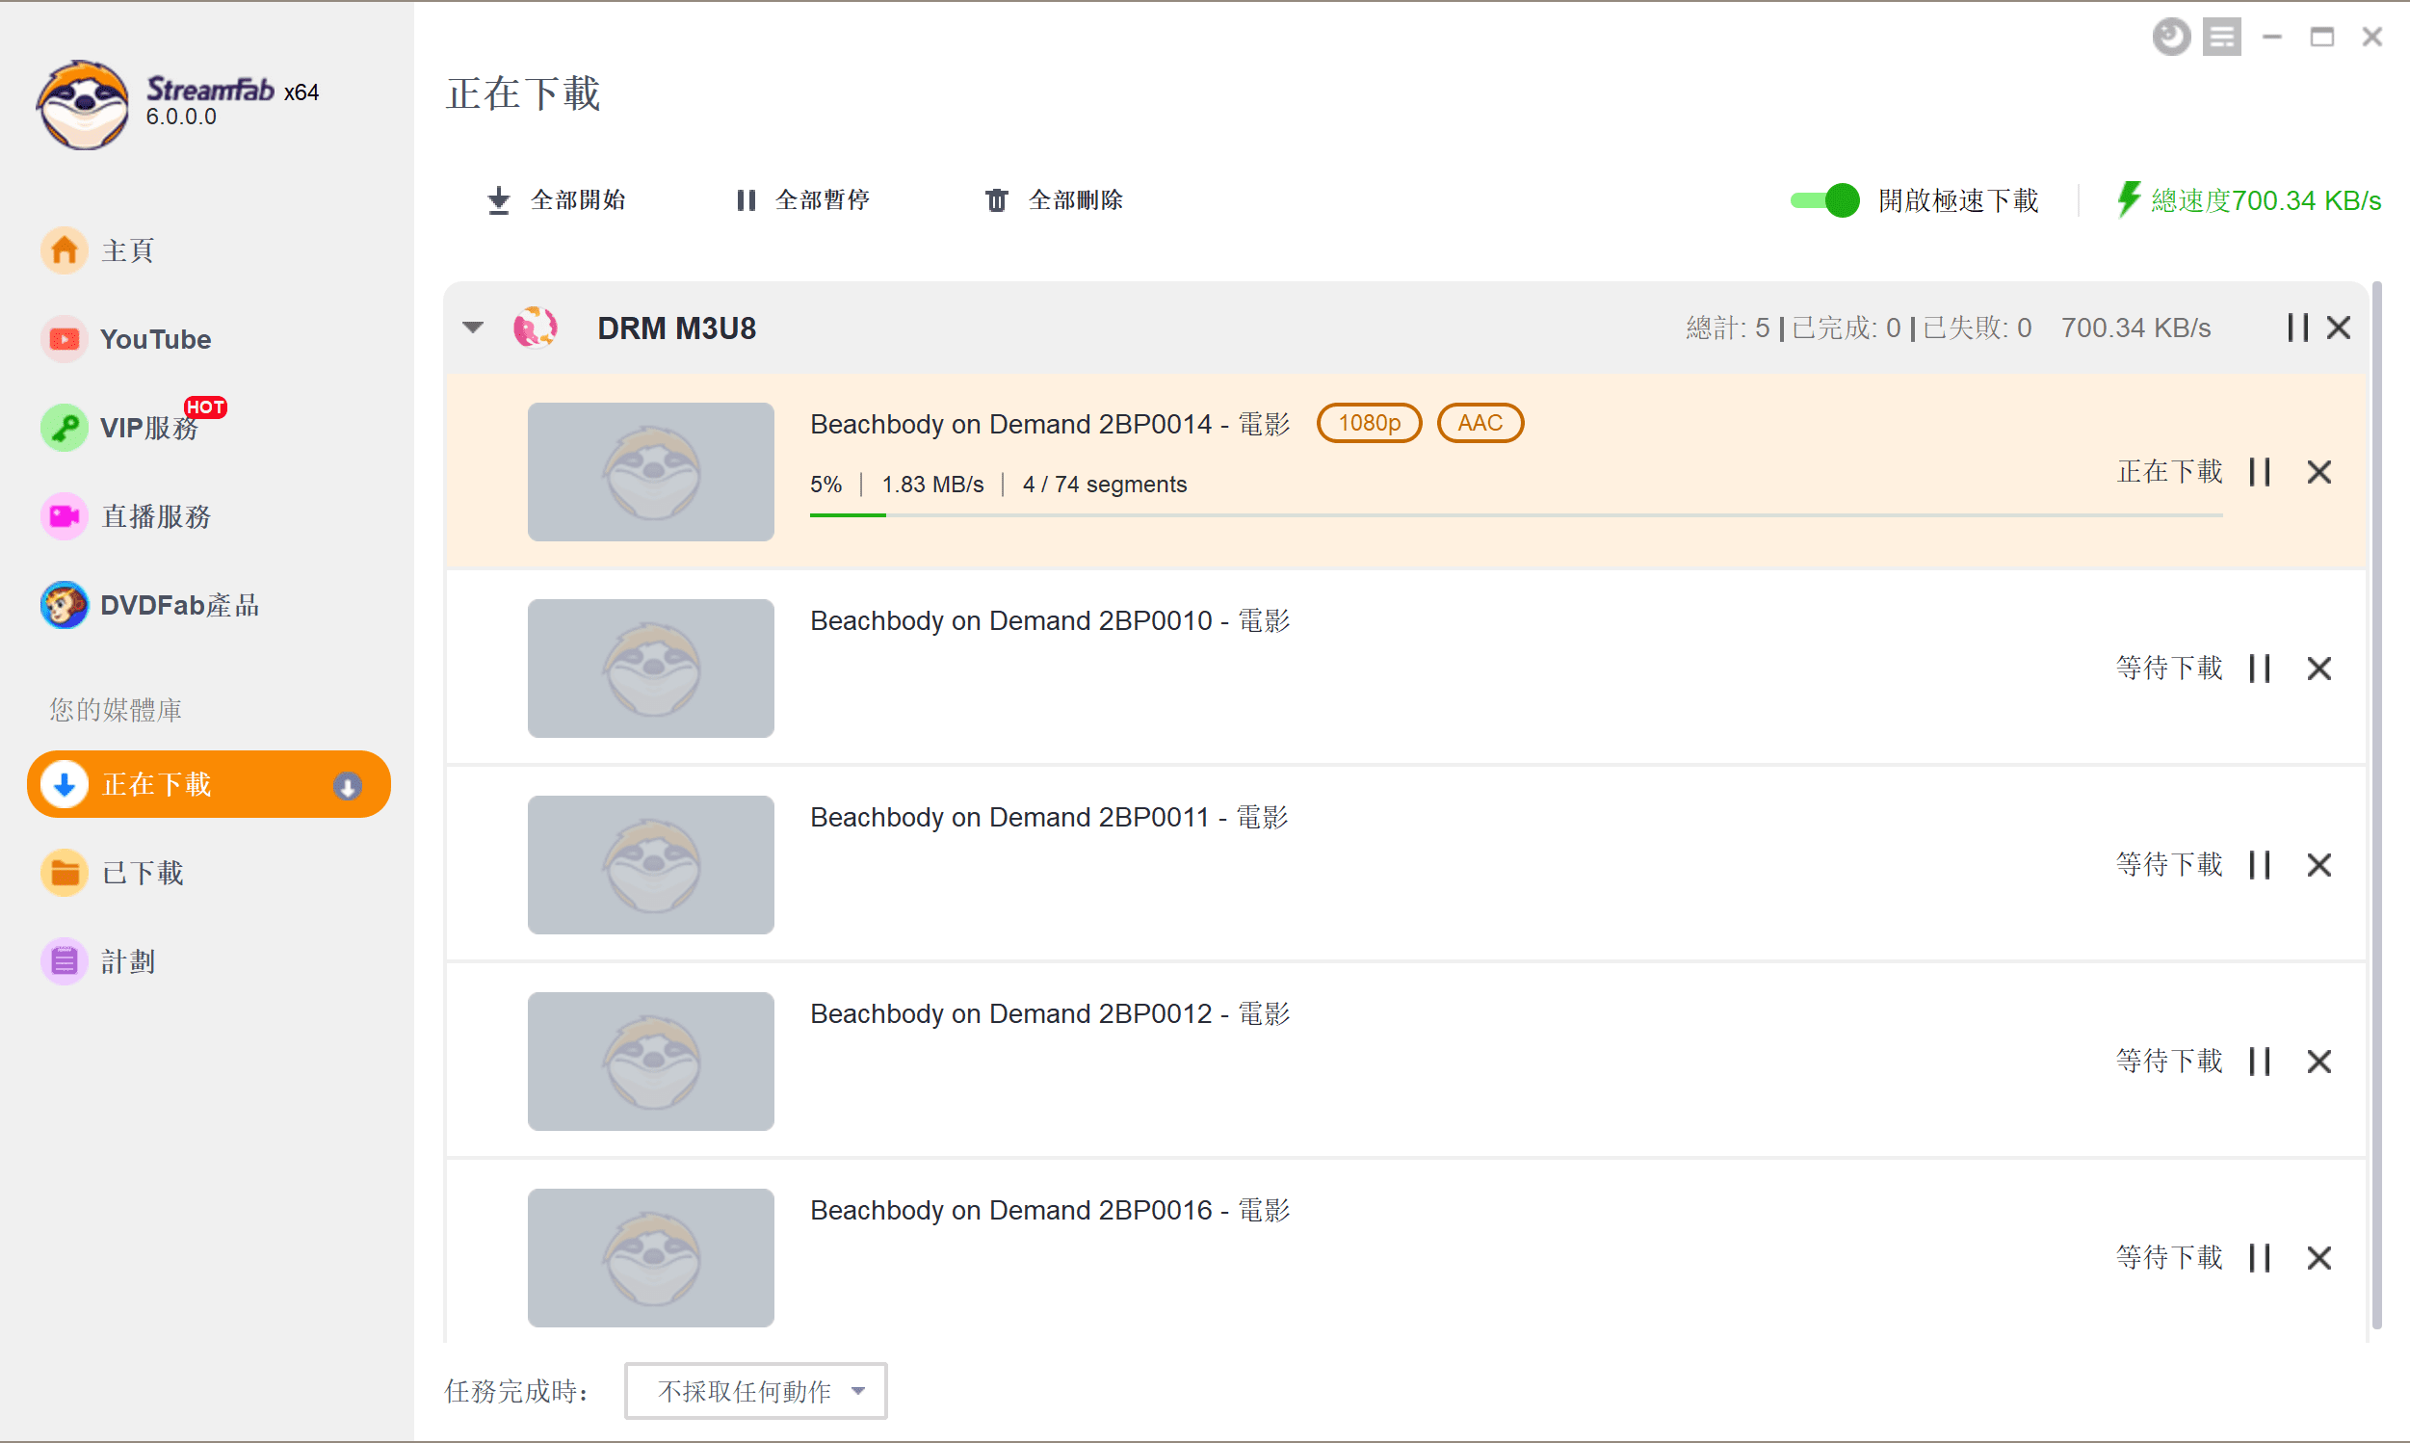The width and height of the screenshot is (2410, 1443).
Task: Click the 2BP0014 progress bar
Action: pyautogui.click(x=1515, y=514)
